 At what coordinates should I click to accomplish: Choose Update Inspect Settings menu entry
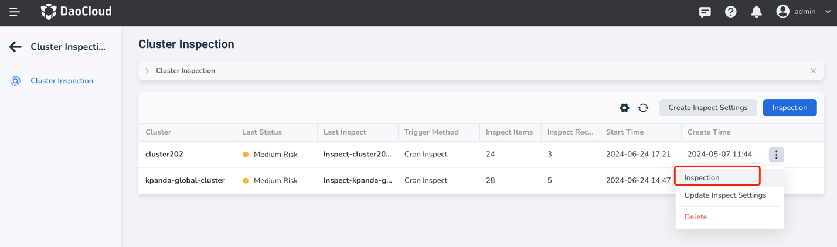[x=725, y=195]
